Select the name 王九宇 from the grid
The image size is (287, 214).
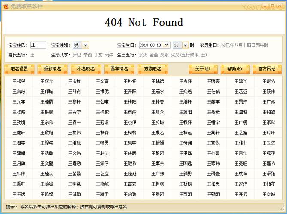point(19,102)
